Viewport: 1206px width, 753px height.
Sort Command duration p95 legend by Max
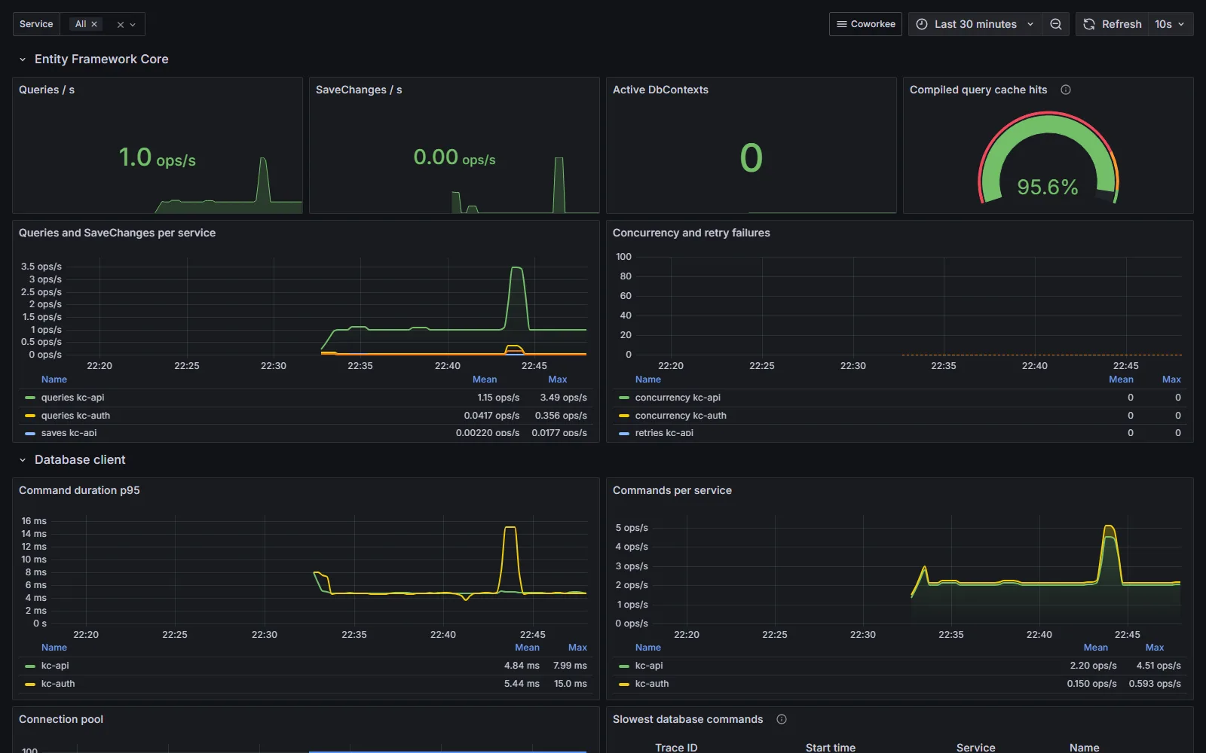click(577, 648)
